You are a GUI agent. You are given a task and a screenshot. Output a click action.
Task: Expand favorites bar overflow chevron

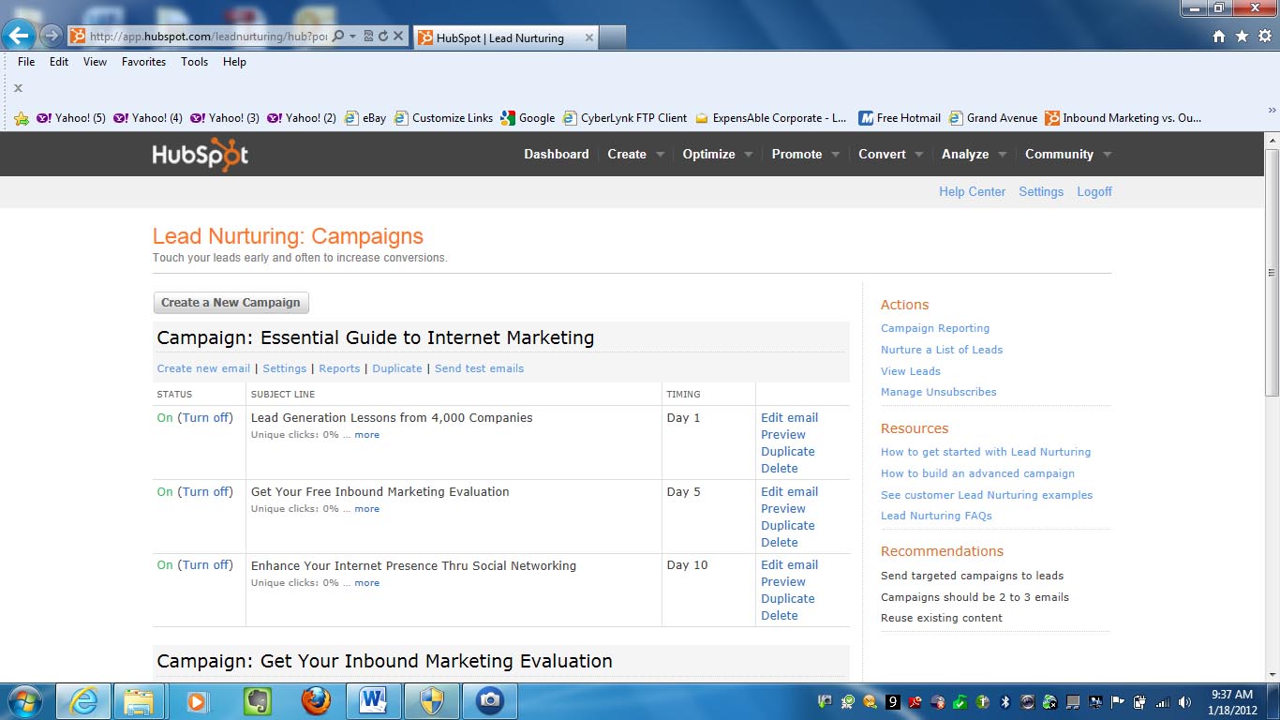[x=1272, y=111]
